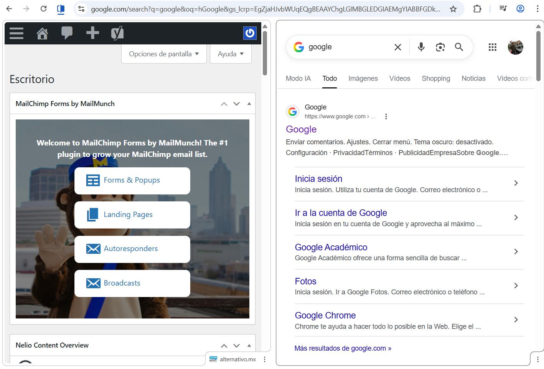
Task: Open the Autoresponders button
Action: [x=132, y=249]
